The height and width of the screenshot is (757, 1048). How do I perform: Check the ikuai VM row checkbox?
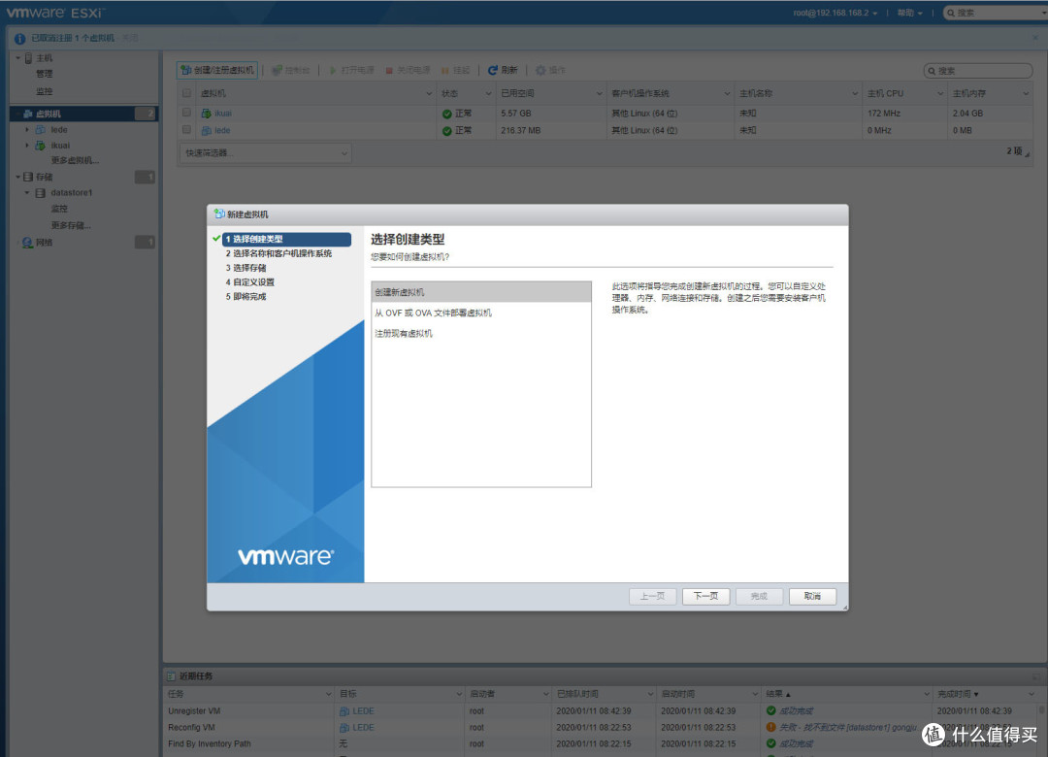[x=186, y=113]
